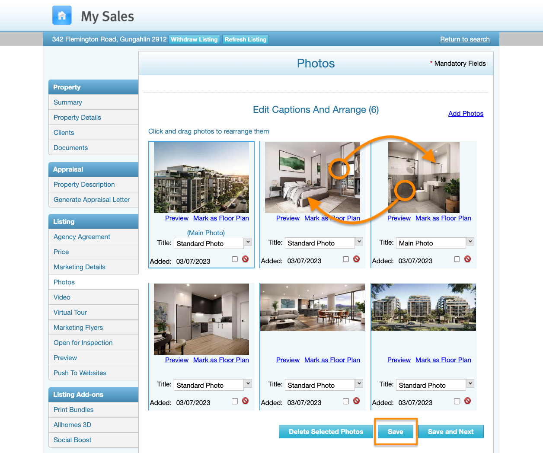Click red delete icon on bedroom photo
The height and width of the screenshot is (453, 543).
357,259
